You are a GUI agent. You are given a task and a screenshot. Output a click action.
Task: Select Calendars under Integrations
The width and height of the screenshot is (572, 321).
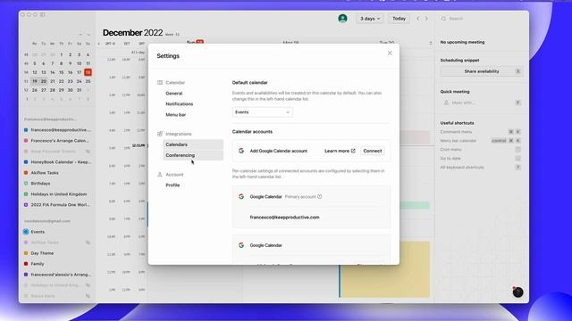coord(193,144)
